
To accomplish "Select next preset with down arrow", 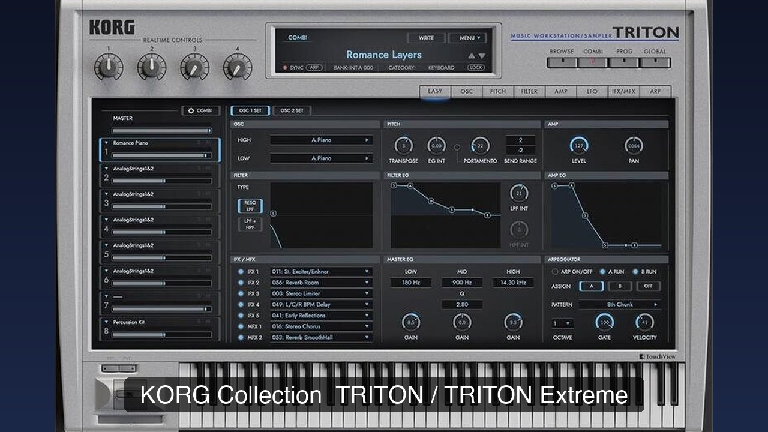I will 482,56.
